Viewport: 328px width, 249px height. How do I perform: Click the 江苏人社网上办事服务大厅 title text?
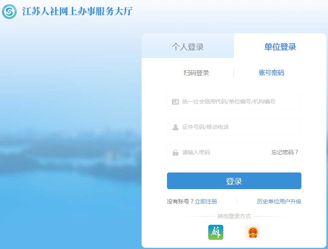pos(77,11)
